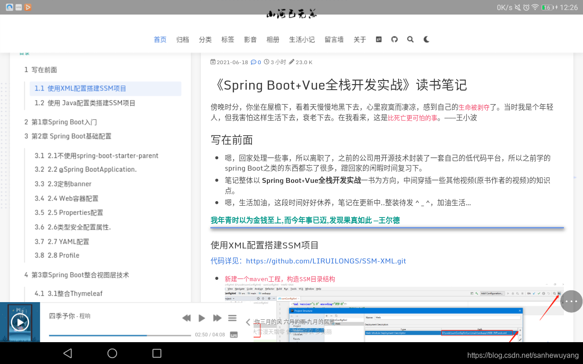This screenshot has width=583, height=364.
Task: Open the 标签 tags page
Action: (228, 40)
